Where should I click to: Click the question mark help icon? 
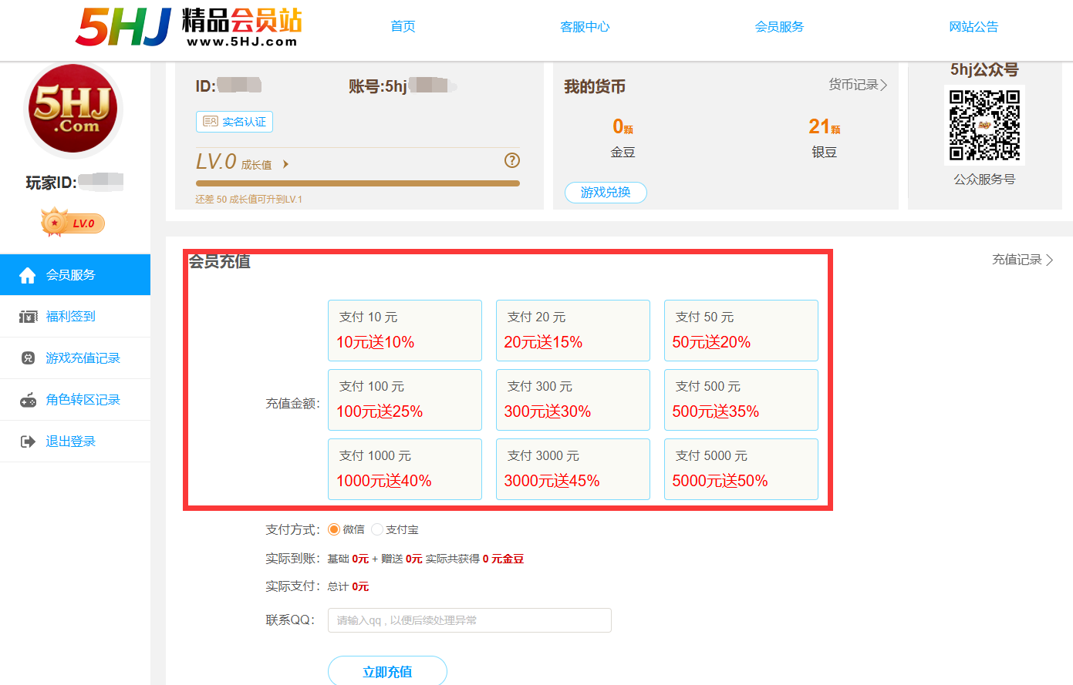click(x=512, y=160)
